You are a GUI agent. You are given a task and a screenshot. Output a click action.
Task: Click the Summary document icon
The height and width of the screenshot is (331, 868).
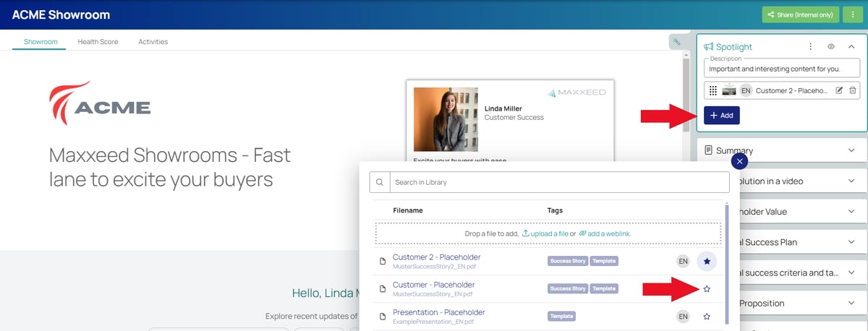pyautogui.click(x=708, y=150)
